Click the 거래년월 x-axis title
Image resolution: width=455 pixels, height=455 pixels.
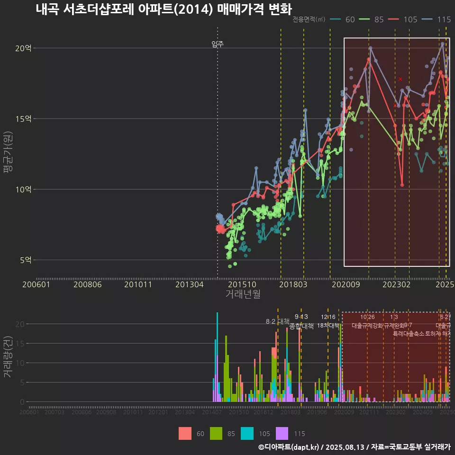243,294
